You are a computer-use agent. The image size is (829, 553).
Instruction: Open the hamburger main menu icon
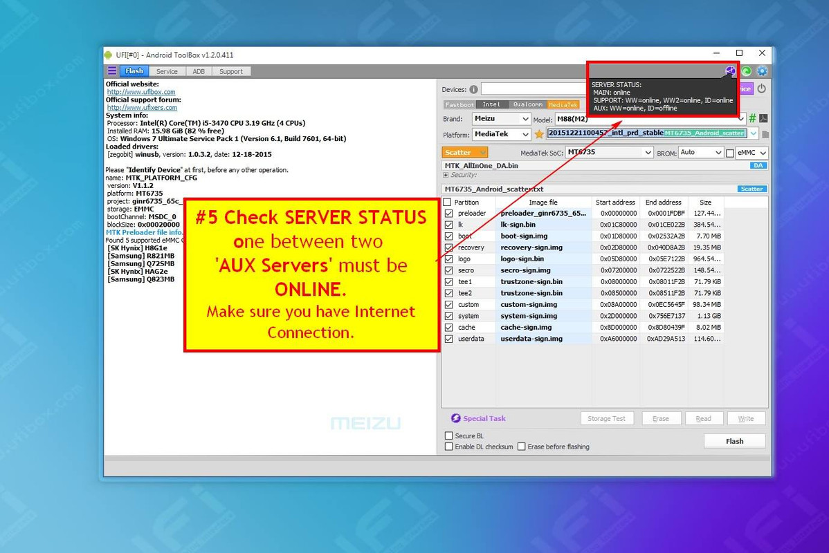click(x=112, y=71)
